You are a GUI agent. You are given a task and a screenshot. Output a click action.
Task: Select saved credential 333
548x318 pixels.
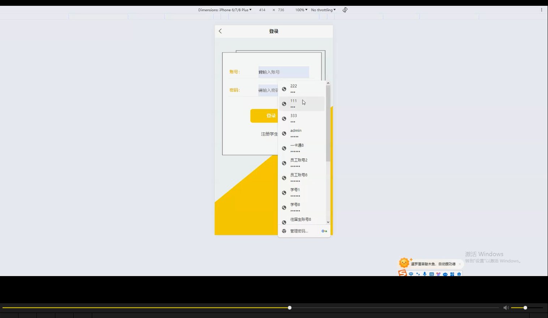pyautogui.click(x=302, y=119)
